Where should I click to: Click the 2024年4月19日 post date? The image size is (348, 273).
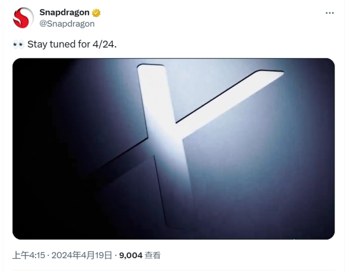point(82,255)
